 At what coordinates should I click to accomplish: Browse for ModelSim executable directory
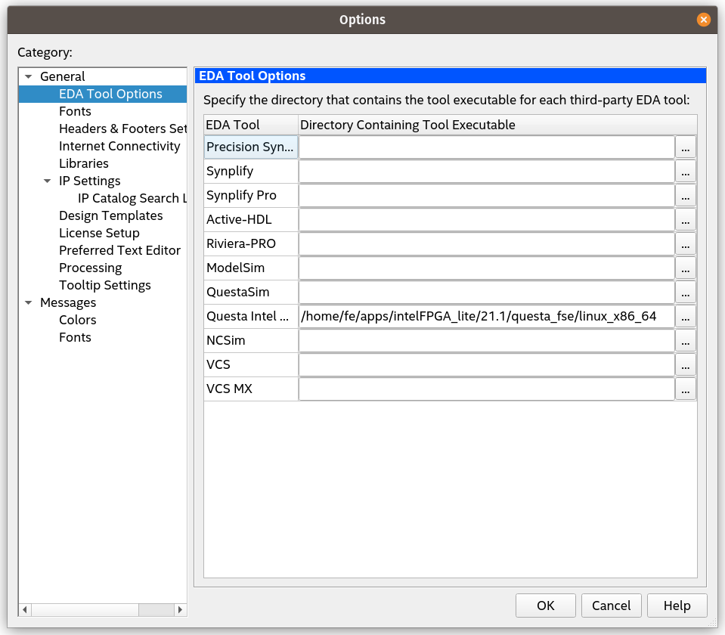tap(685, 268)
